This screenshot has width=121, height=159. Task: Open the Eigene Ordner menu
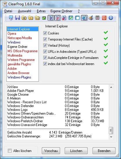62,11
